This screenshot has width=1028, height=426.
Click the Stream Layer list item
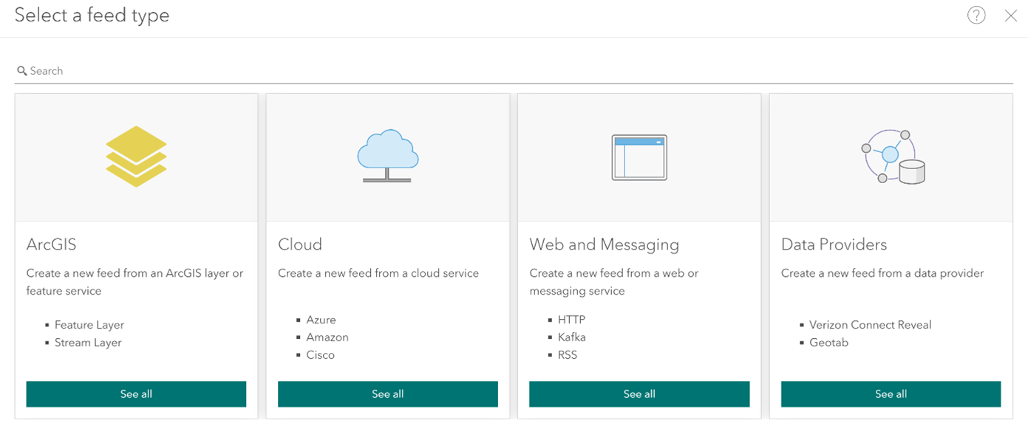88,343
